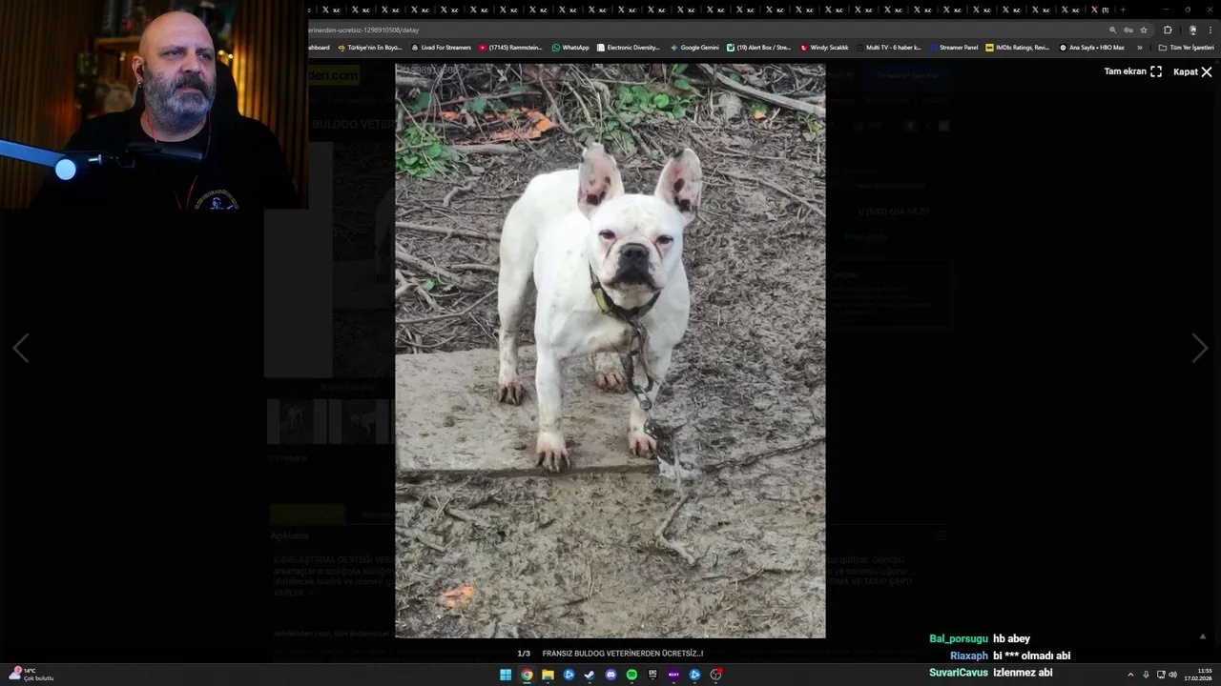The image size is (1221, 686).
Task: Open the WhatsApp bookmark
Action: 570,47
